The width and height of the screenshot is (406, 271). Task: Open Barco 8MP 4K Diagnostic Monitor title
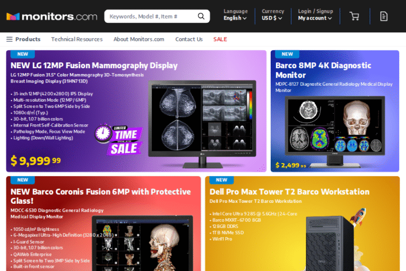coord(323,70)
